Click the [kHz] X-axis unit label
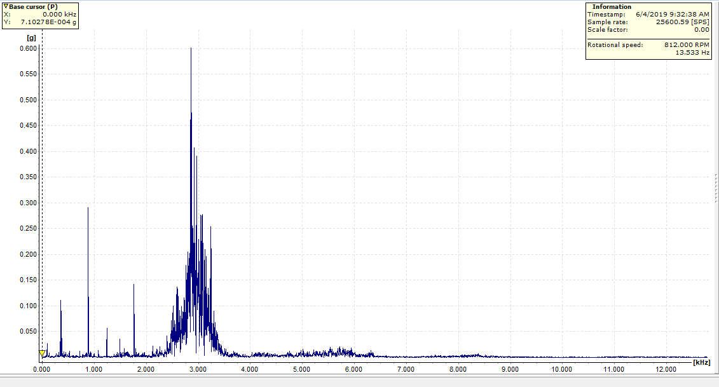The image size is (719, 387). point(702,362)
